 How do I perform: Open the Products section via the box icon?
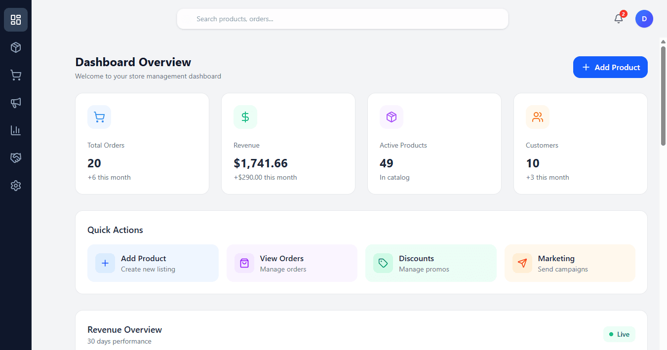pyautogui.click(x=15, y=47)
